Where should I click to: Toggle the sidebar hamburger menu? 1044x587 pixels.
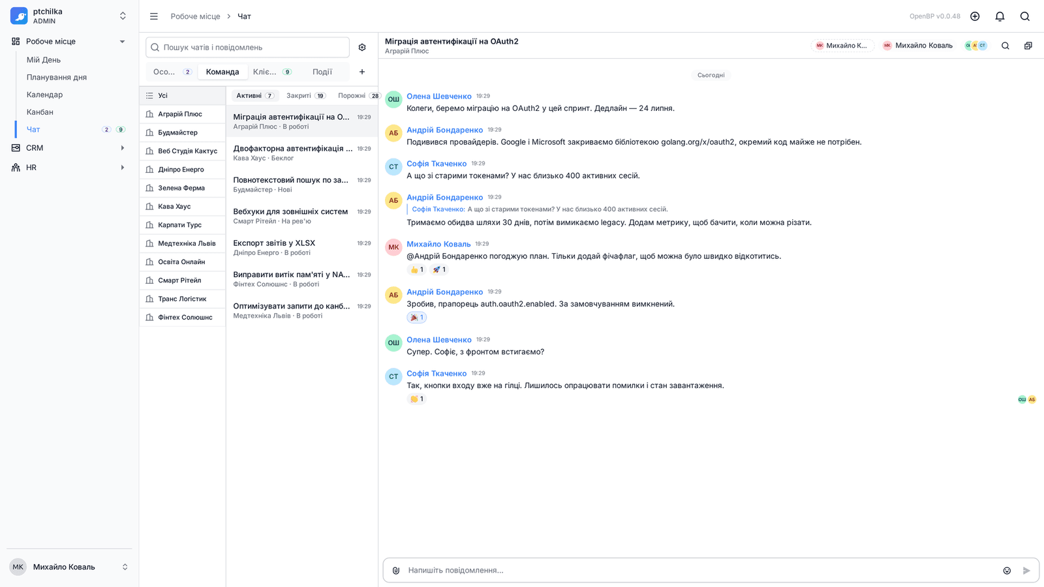[x=154, y=16]
